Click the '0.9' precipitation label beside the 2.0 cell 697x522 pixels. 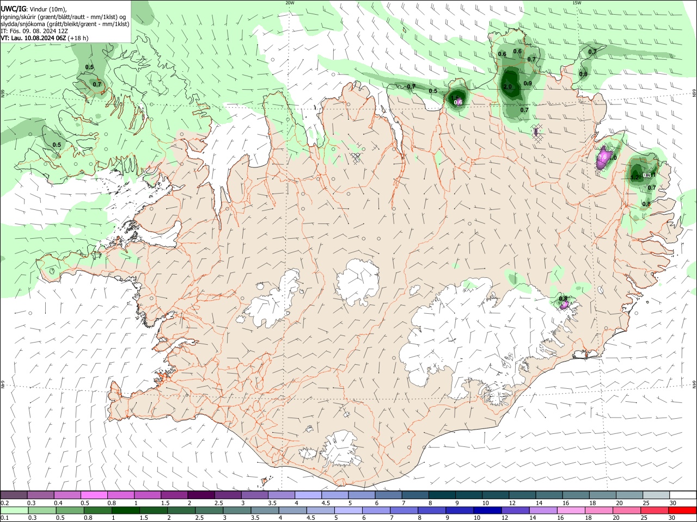click(x=528, y=84)
